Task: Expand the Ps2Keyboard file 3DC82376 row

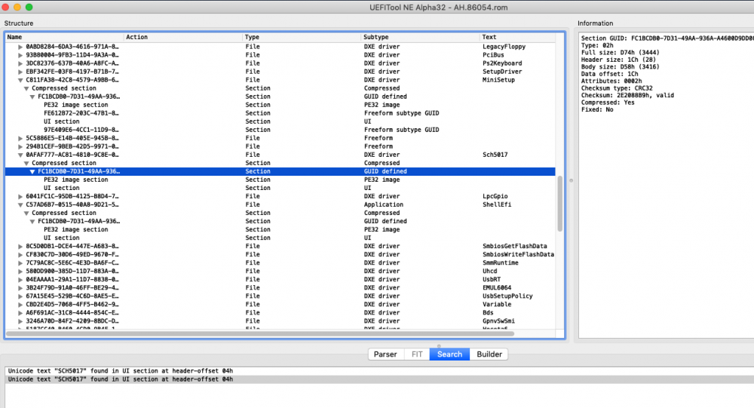Action: 20,63
